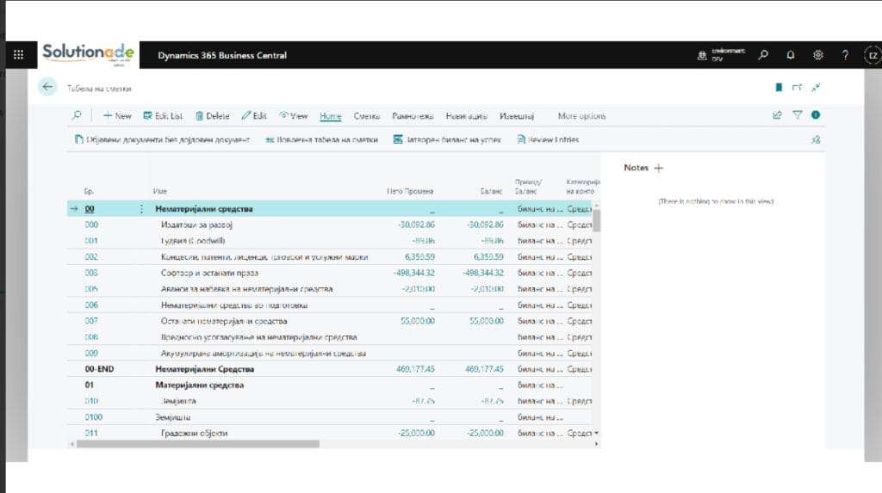The height and width of the screenshot is (493, 882).
Task: Toggle the filter pane funnel icon
Action: point(797,115)
